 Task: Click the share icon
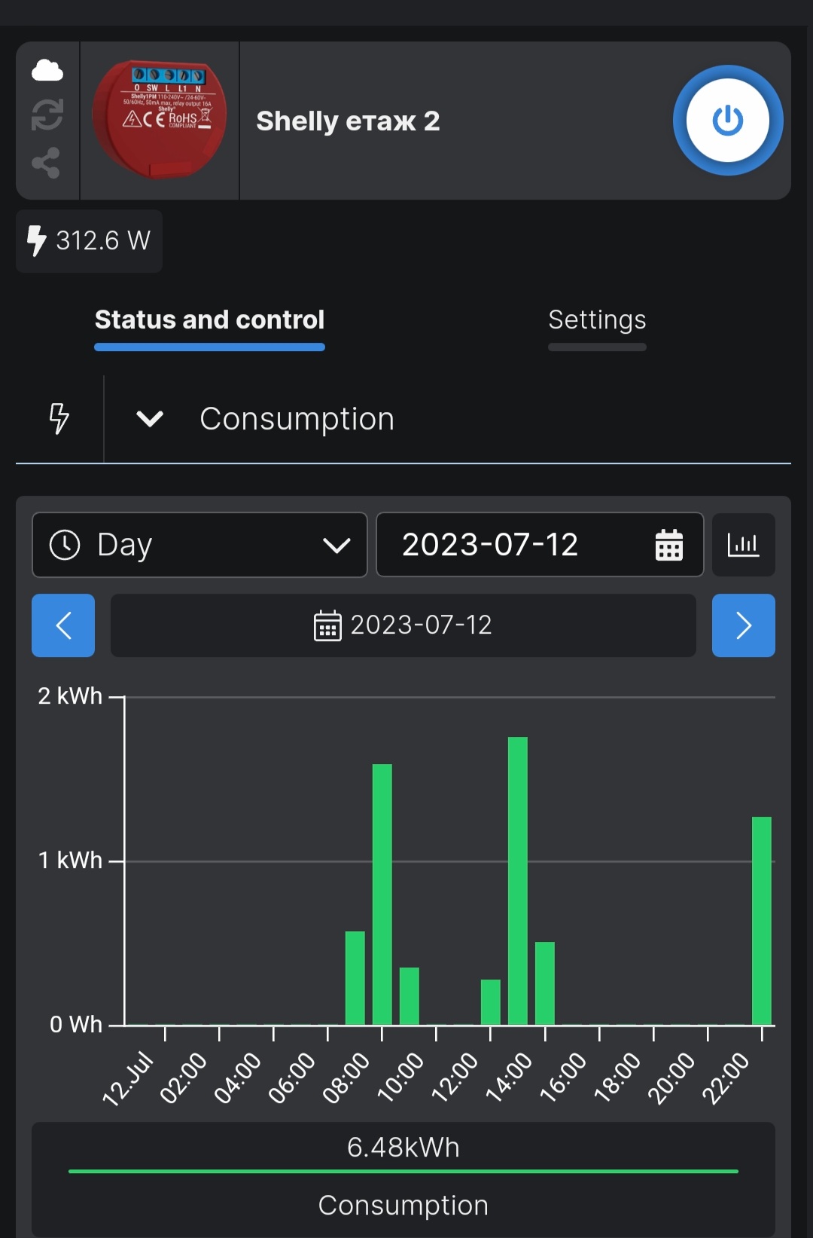[46, 163]
